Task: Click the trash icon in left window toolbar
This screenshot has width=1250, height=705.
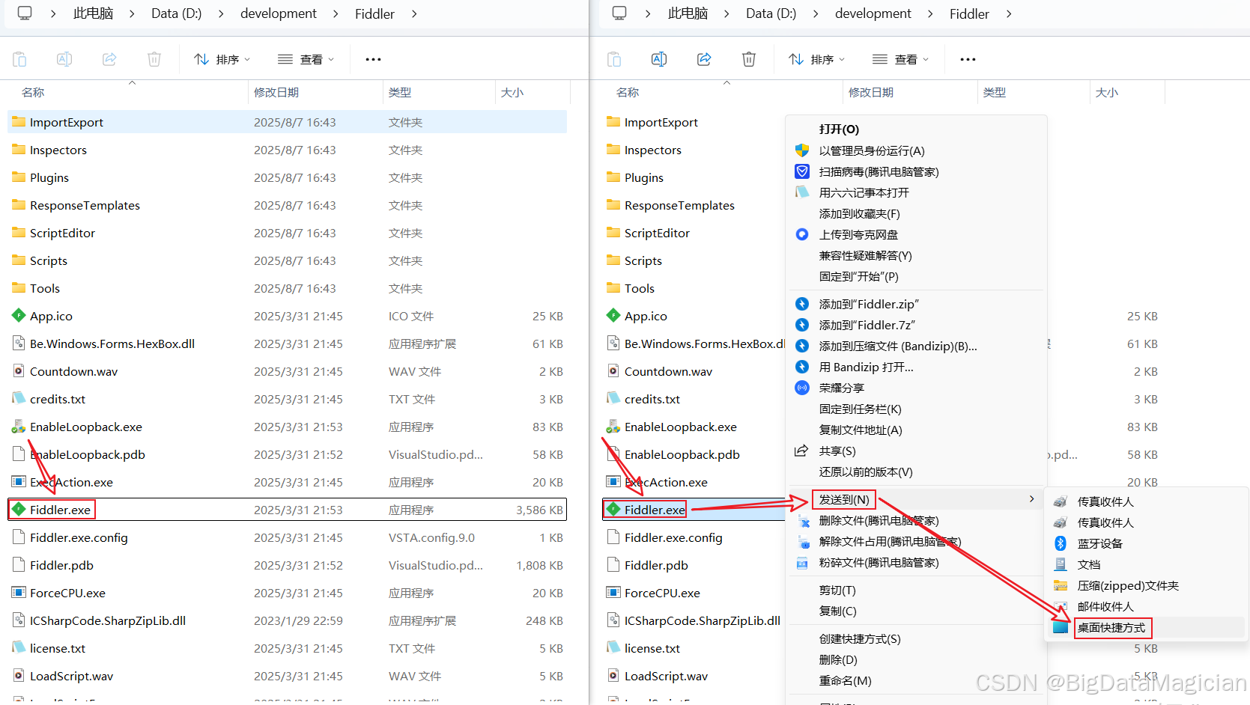Action: pyautogui.click(x=154, y=59)
